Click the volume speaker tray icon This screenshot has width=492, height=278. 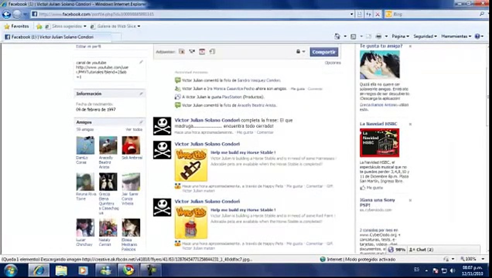point(452,271)
